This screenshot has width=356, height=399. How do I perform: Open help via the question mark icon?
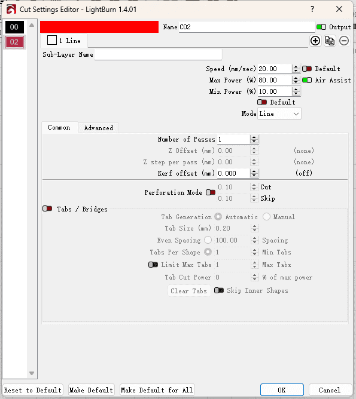[312, 10]
